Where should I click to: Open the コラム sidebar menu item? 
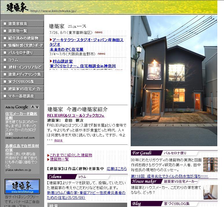(x=22, y=60)
